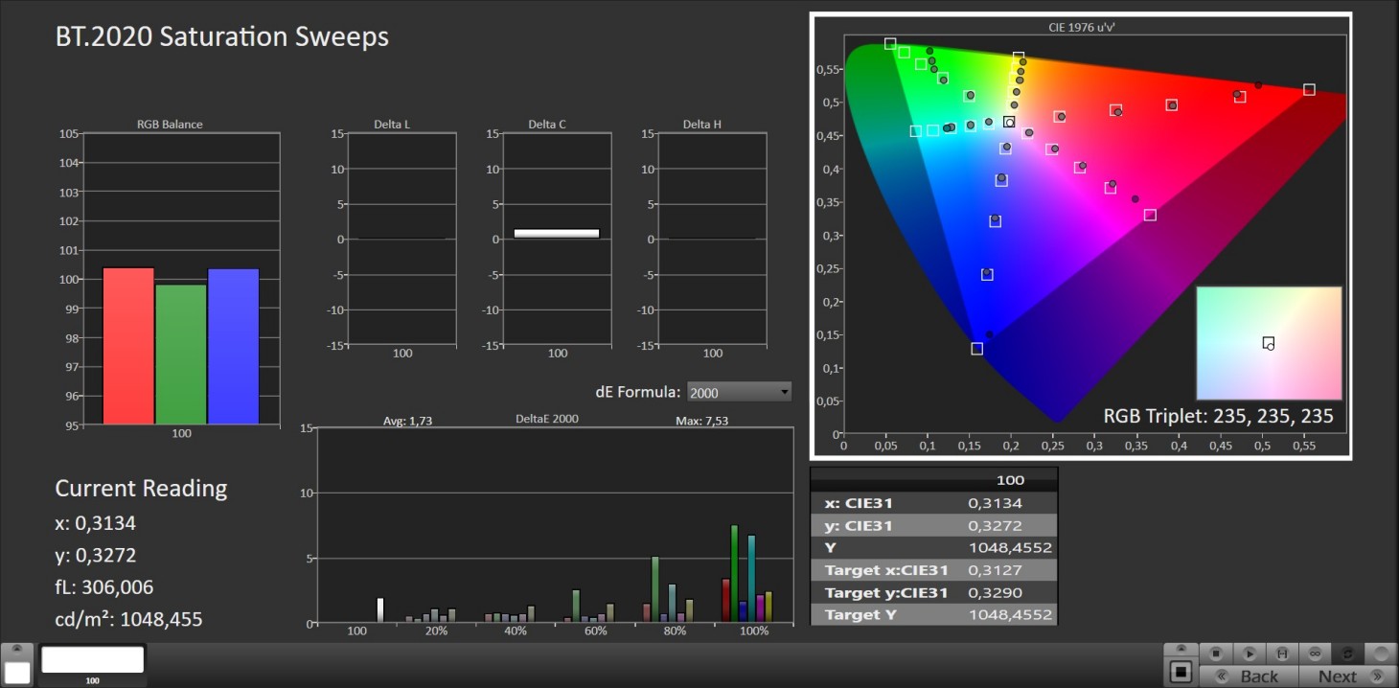
Task: Click the Current Reading heading
Action: (141, 489)
